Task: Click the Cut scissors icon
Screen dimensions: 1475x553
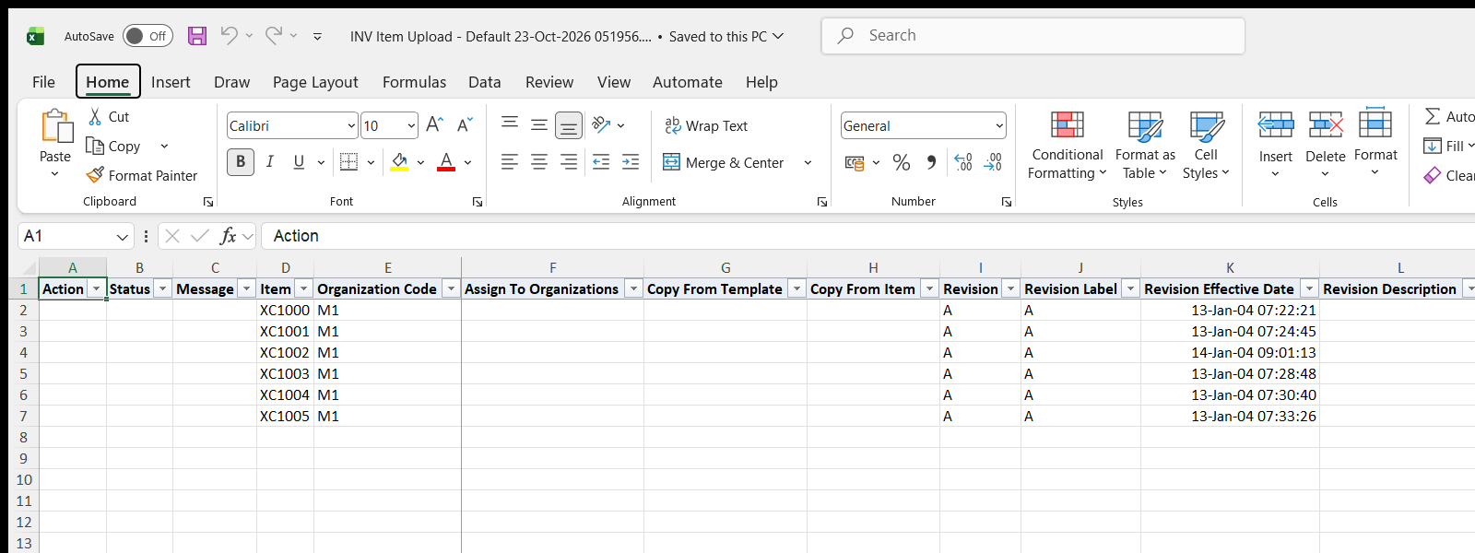Action: pos(95,117)
